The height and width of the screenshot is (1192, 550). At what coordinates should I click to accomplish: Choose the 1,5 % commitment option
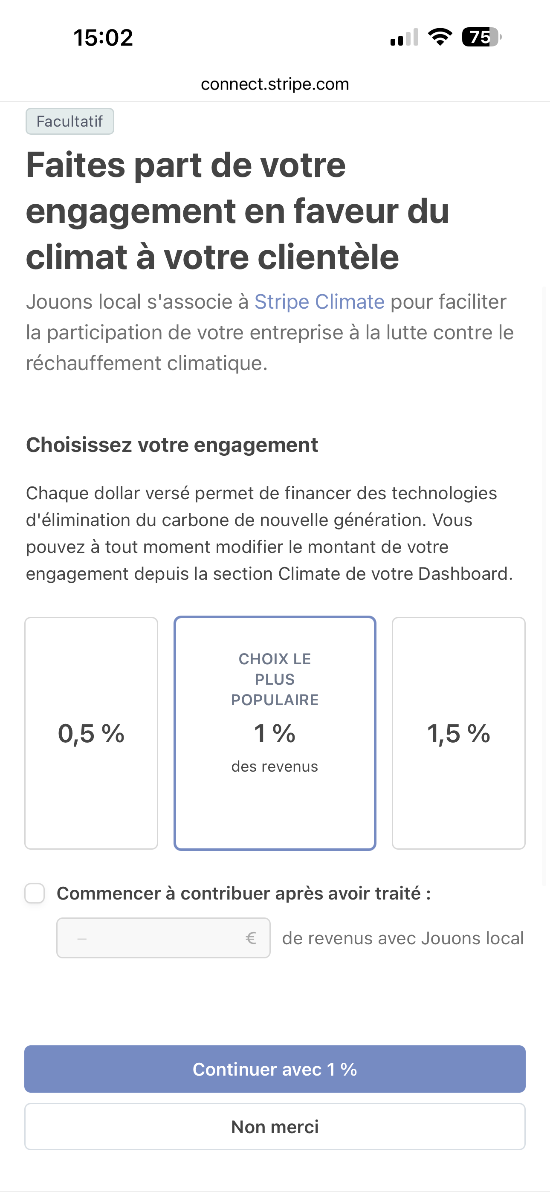point(458,733)
